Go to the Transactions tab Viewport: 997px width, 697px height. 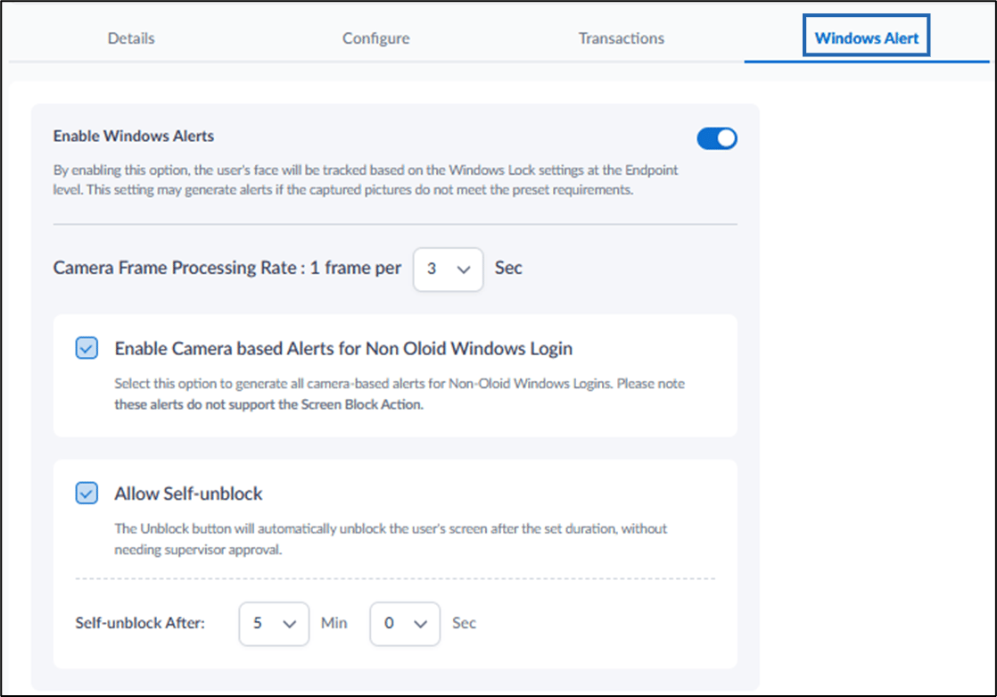pyautogui.click(x=622, y=38)
